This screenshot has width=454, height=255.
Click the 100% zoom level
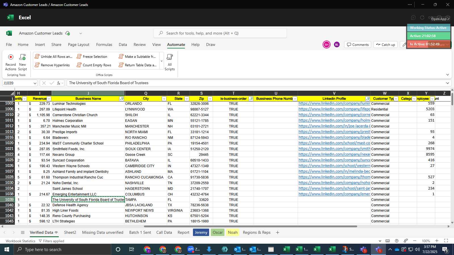[426, 241]
